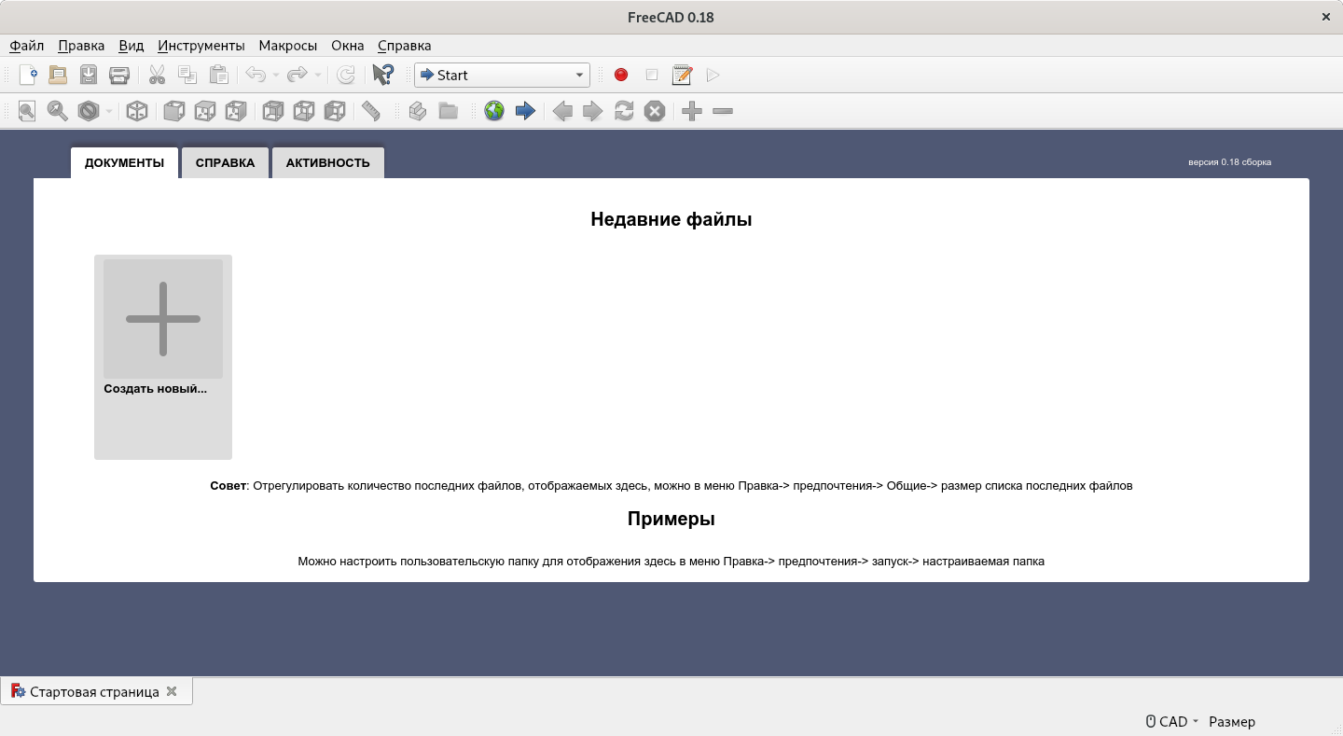Click the Размер status bar label
This screenshot has height=736, width=1343.
(1232, 721)
